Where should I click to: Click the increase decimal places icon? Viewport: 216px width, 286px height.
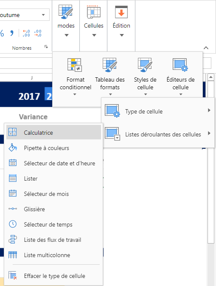coord(26,33)
